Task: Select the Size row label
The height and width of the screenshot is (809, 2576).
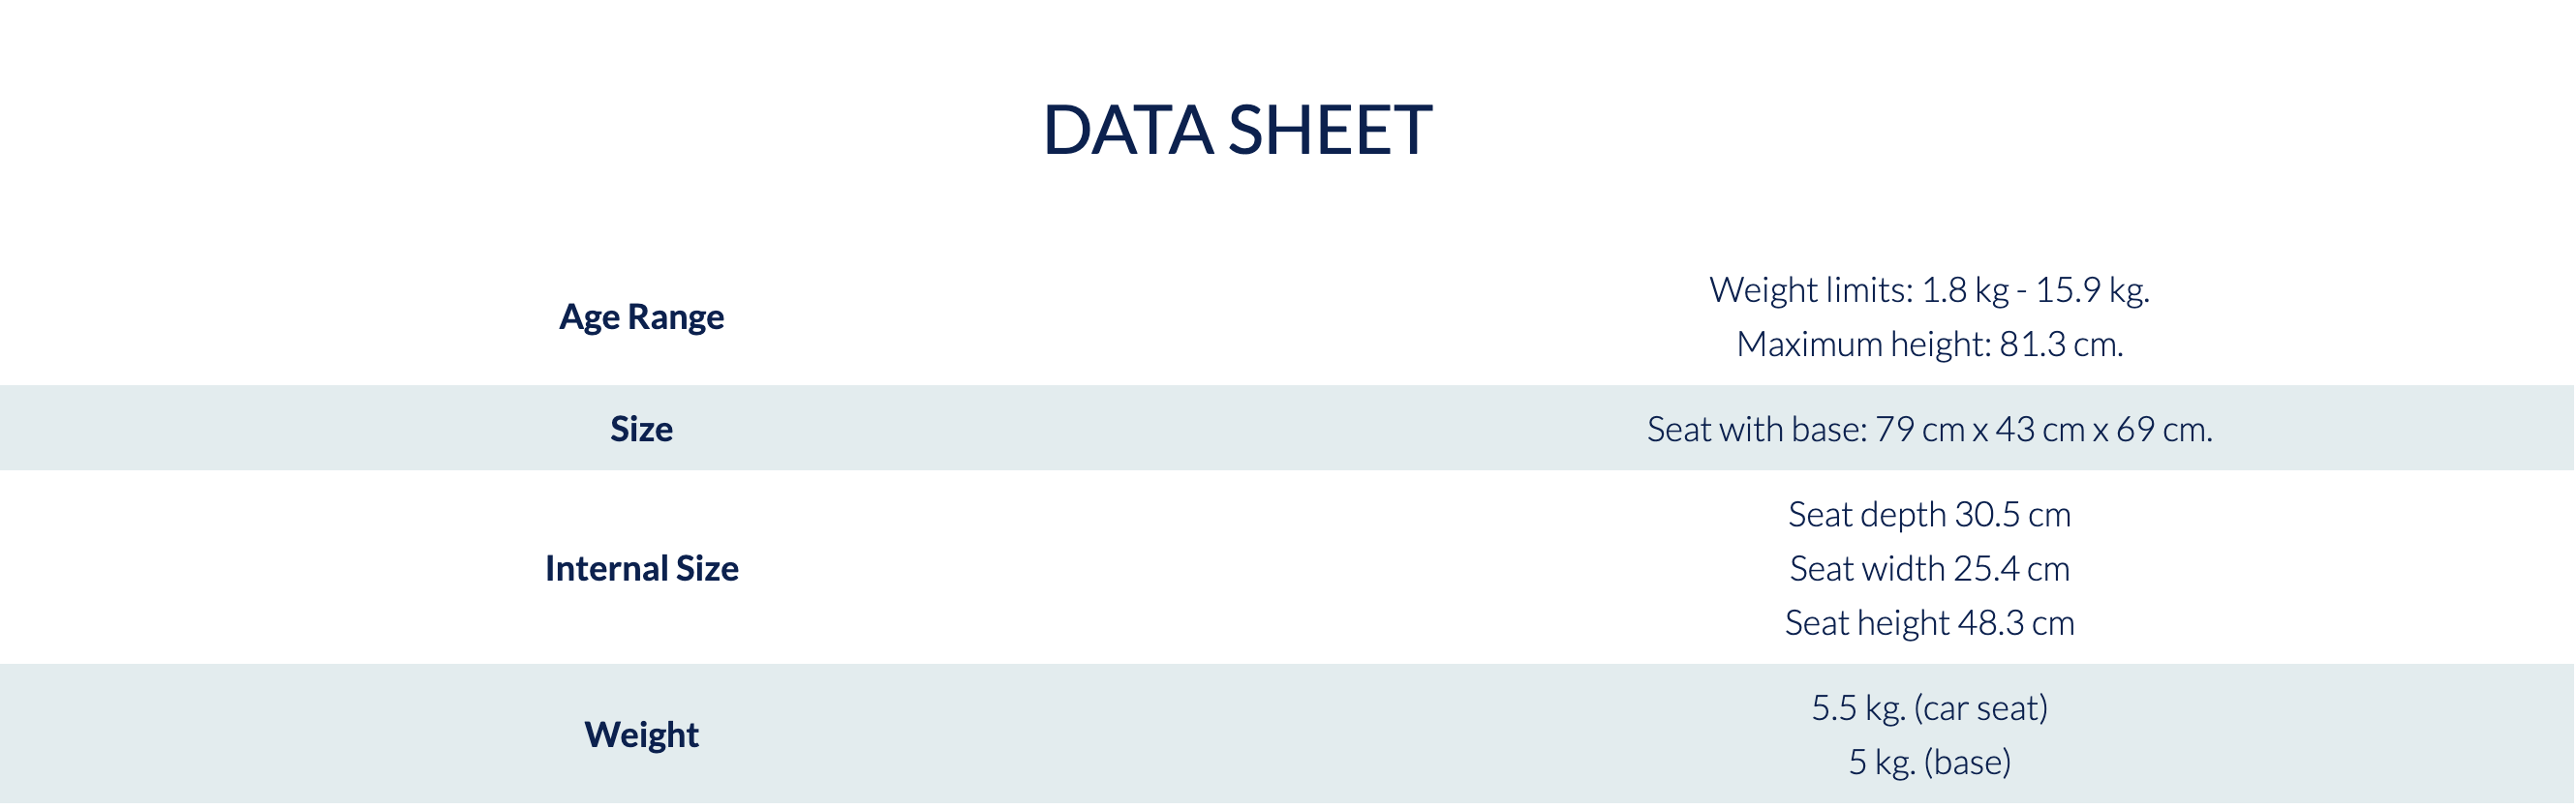Action: [641, 429]
